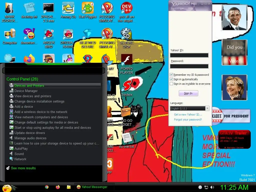
Task: Open Change default settings for media or devices
Action: click(55, 122)
